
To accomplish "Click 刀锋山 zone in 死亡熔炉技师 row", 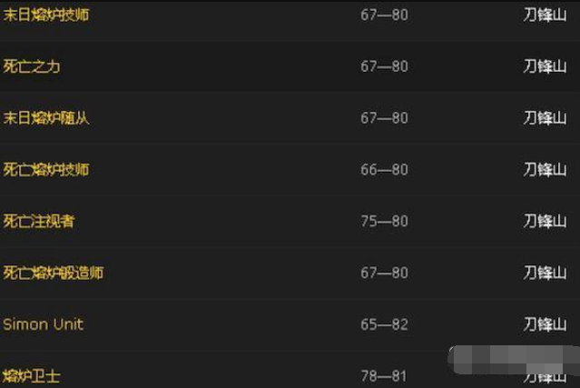I will pos(545,170).
